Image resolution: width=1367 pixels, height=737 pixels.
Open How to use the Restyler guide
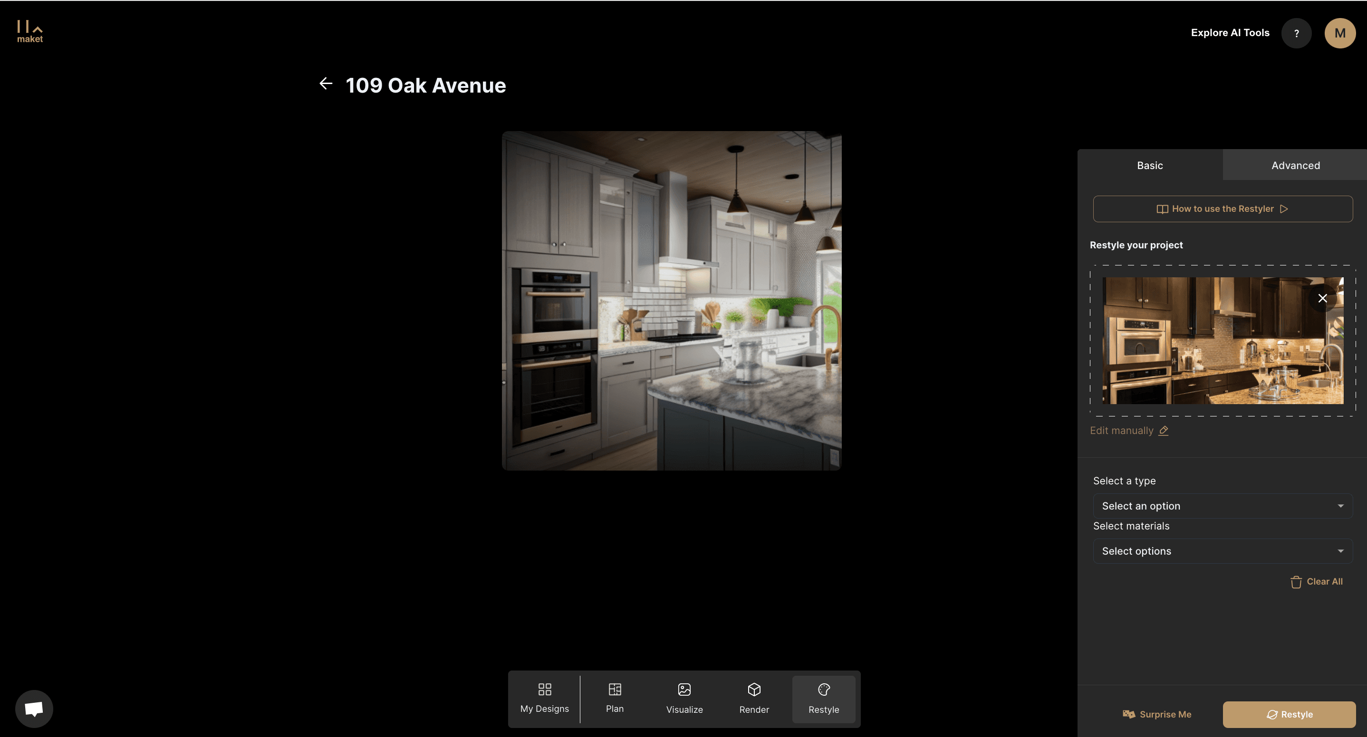point(1222,209)
